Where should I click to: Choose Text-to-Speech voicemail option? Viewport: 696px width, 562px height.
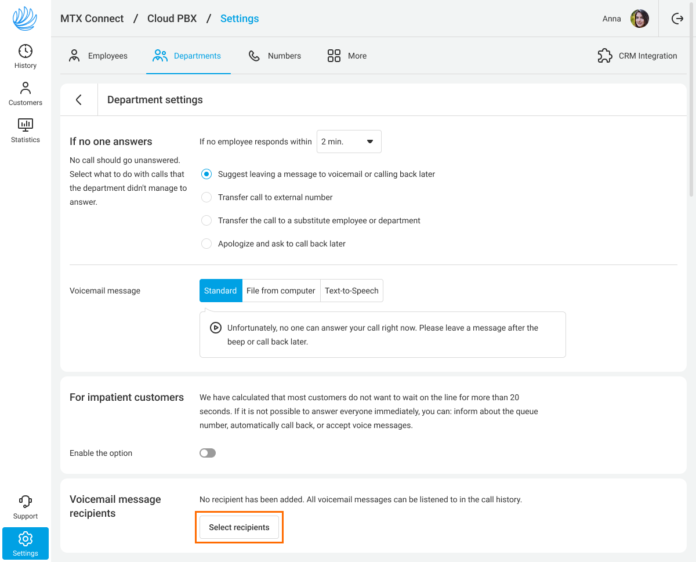click(x=351, y=291)
